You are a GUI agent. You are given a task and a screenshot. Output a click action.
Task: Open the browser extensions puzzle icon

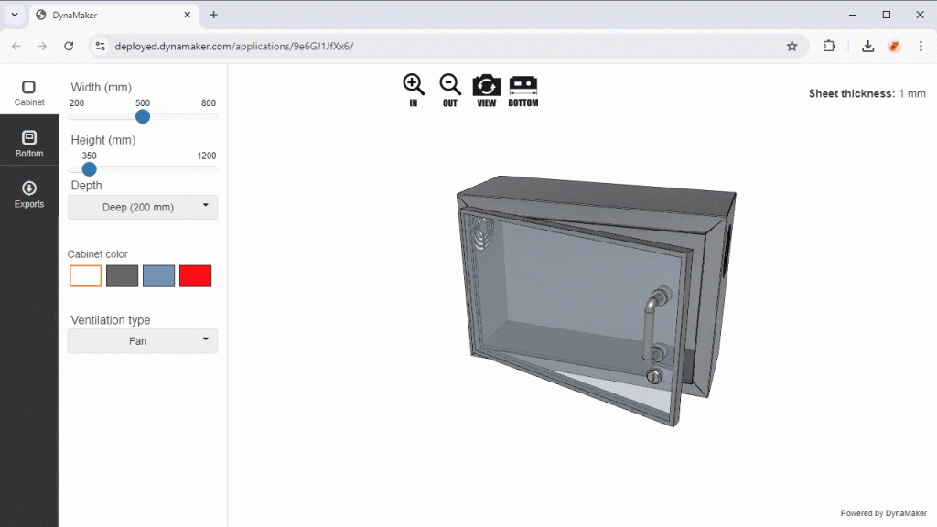[829, 46]
